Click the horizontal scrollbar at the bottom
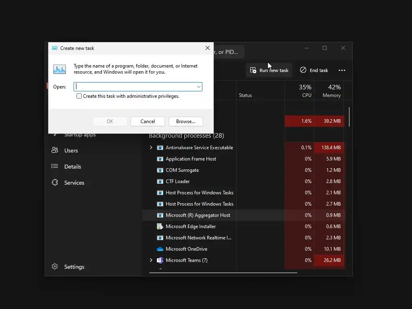Viewport: 412px width, 309px height. pos(223,273)
